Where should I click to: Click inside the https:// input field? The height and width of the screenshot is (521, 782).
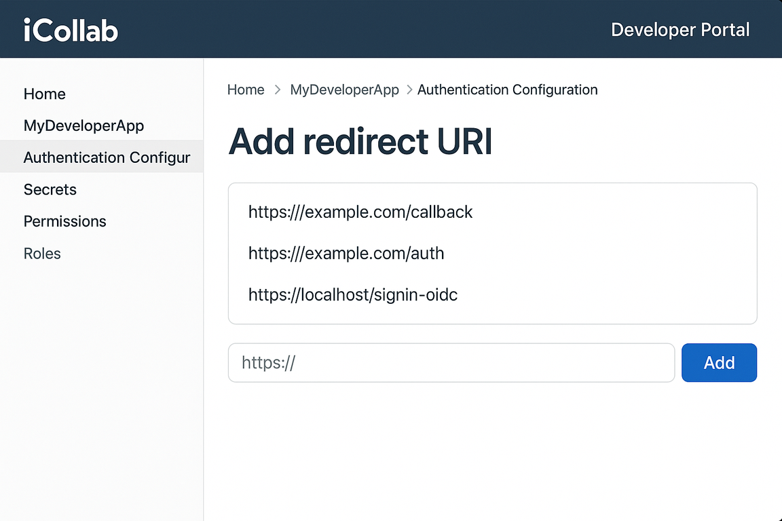point(451,362)
